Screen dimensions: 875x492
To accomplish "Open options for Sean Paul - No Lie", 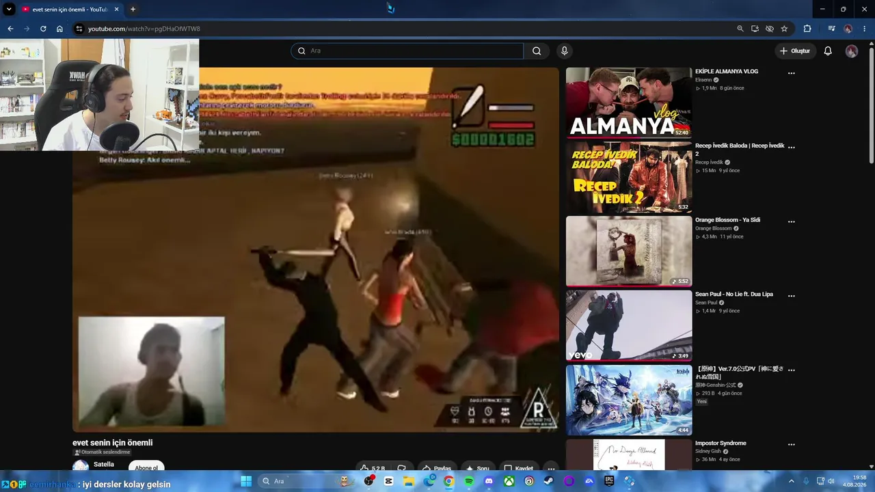I will pos(792,296).
